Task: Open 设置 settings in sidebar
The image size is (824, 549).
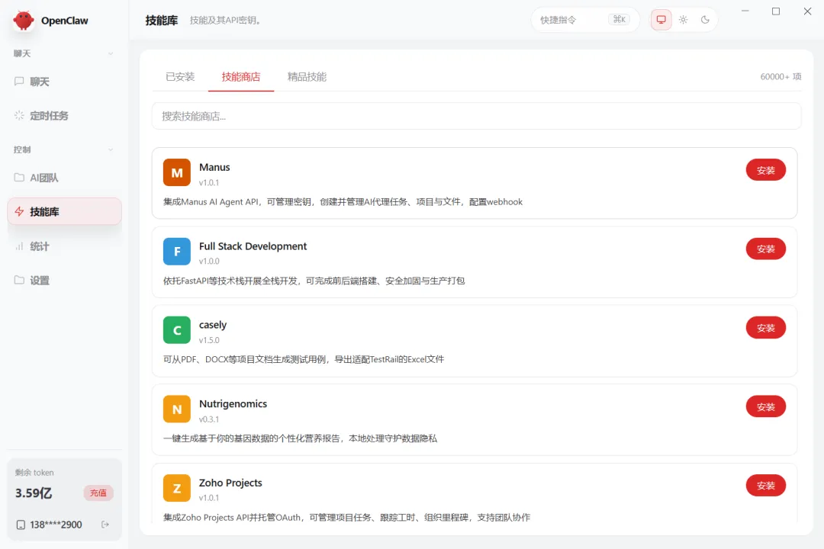Action: pyautogui.click(x=64, y=280)
